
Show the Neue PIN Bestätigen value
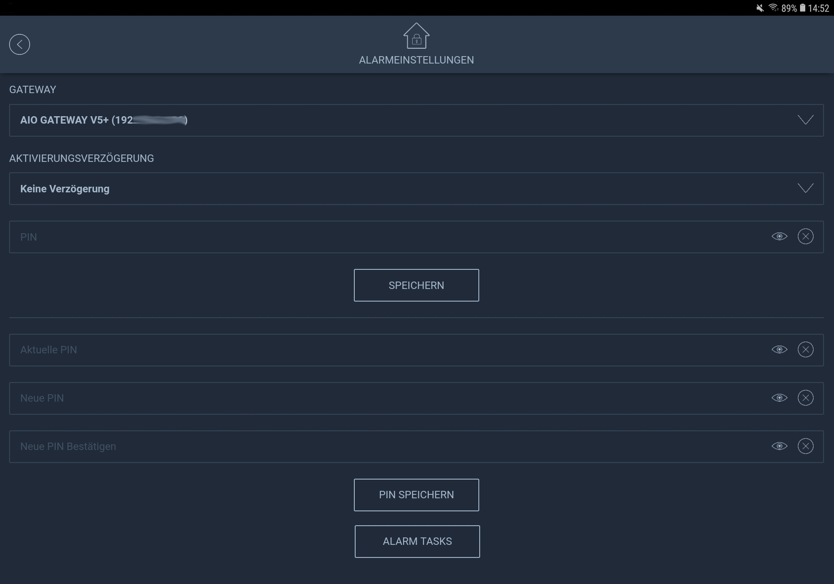(779, 446)
